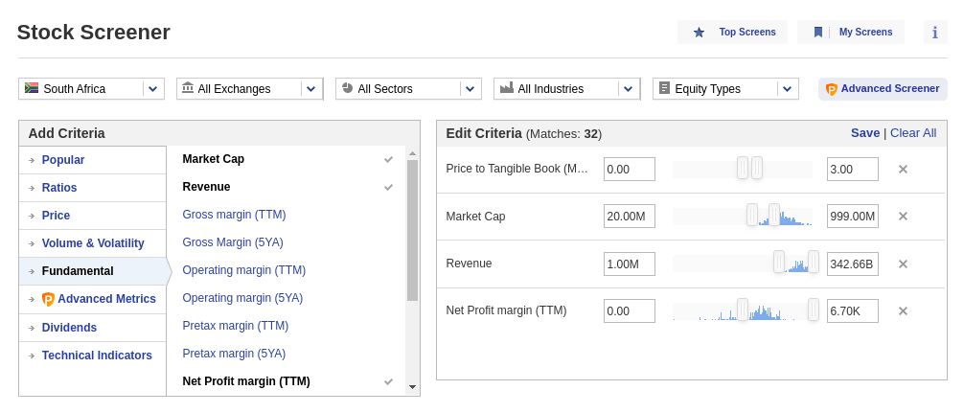The width and height of the screenshot is (964, 413).
Task: Select the Volume & Volatility category
Action: coord(93,243)
